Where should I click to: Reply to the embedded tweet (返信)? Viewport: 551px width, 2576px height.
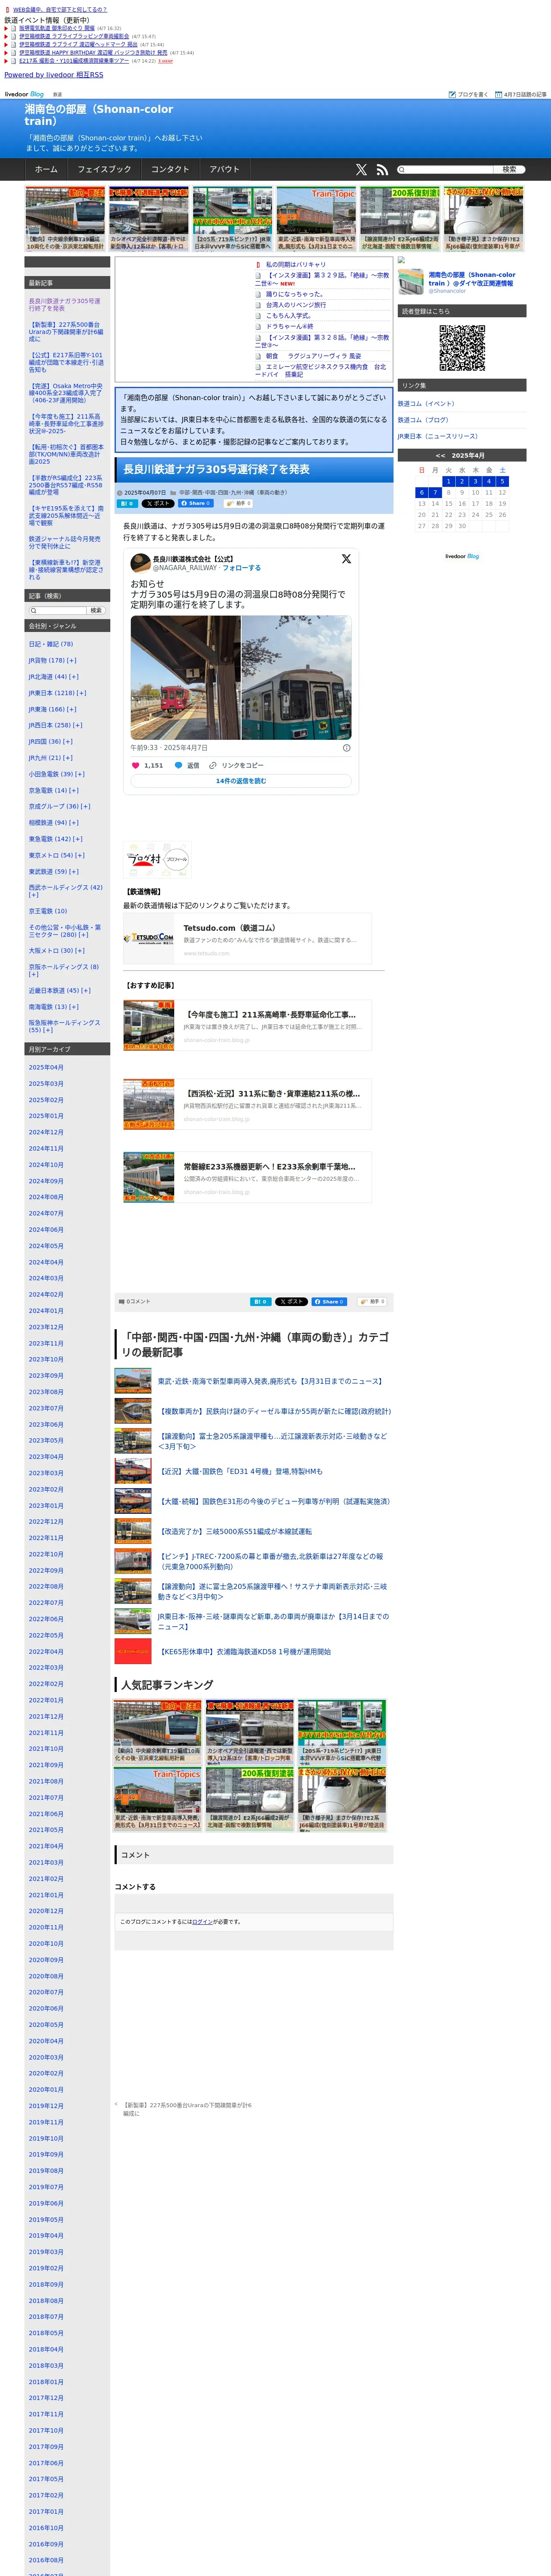click(188, 765)
